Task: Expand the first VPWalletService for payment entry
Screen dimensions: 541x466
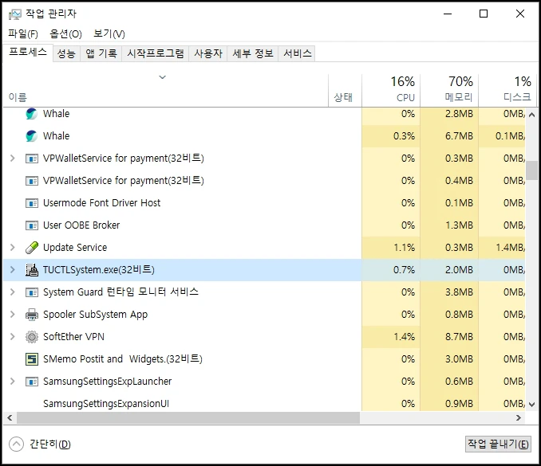Action: click(x=13, y=159)
